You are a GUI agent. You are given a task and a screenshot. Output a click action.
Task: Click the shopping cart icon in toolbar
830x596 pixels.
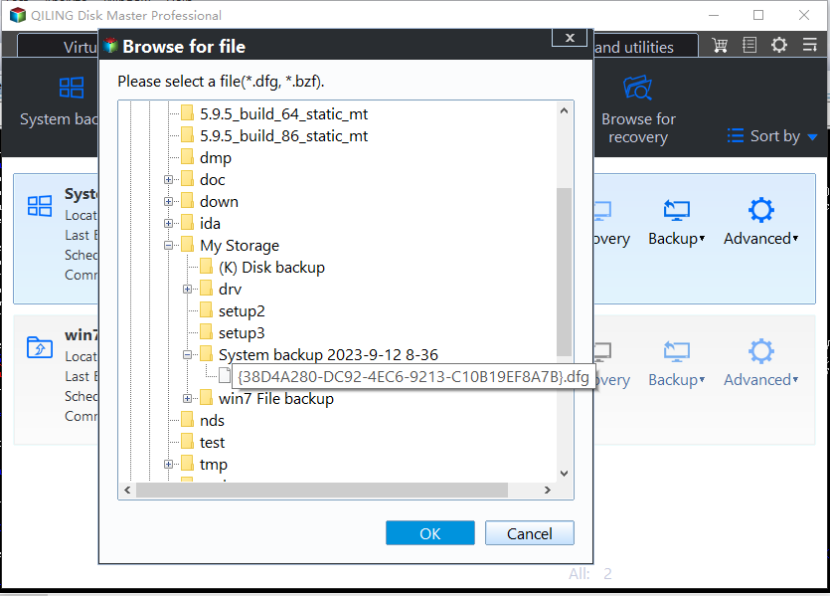[720, 45]
